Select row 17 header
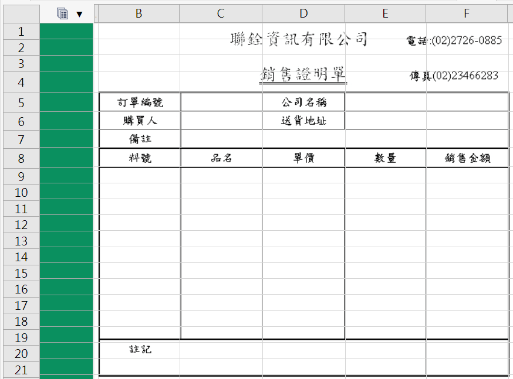The image size is (513, 379). coord(21,305)
